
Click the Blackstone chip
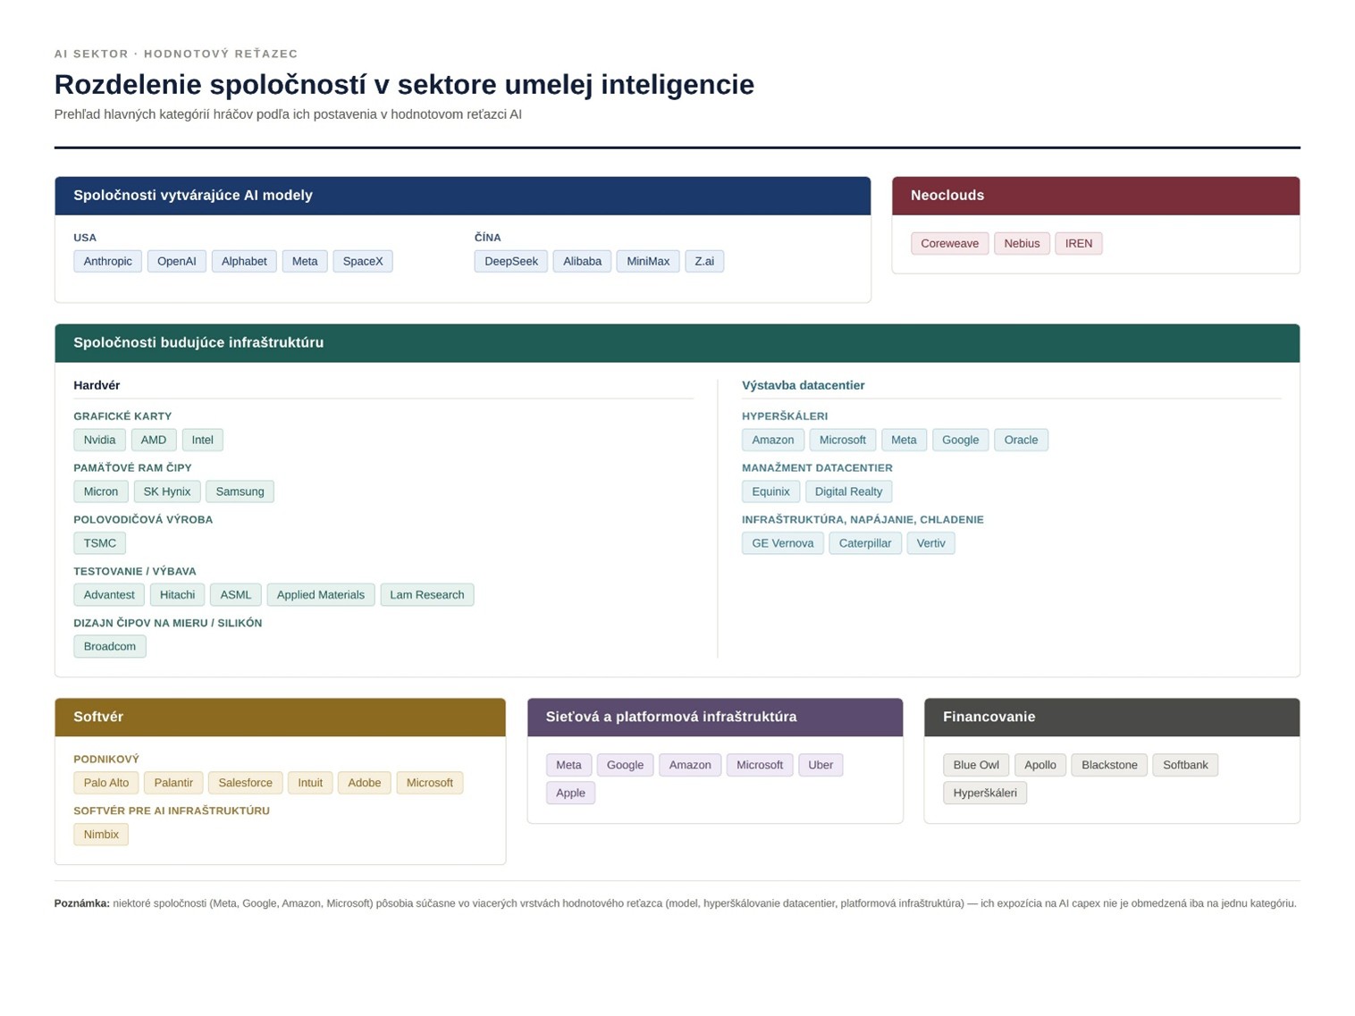1109,765
